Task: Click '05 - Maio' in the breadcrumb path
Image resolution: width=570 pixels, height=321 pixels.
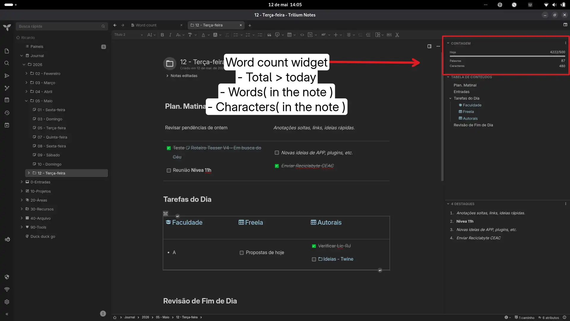Action: [162, 317]
